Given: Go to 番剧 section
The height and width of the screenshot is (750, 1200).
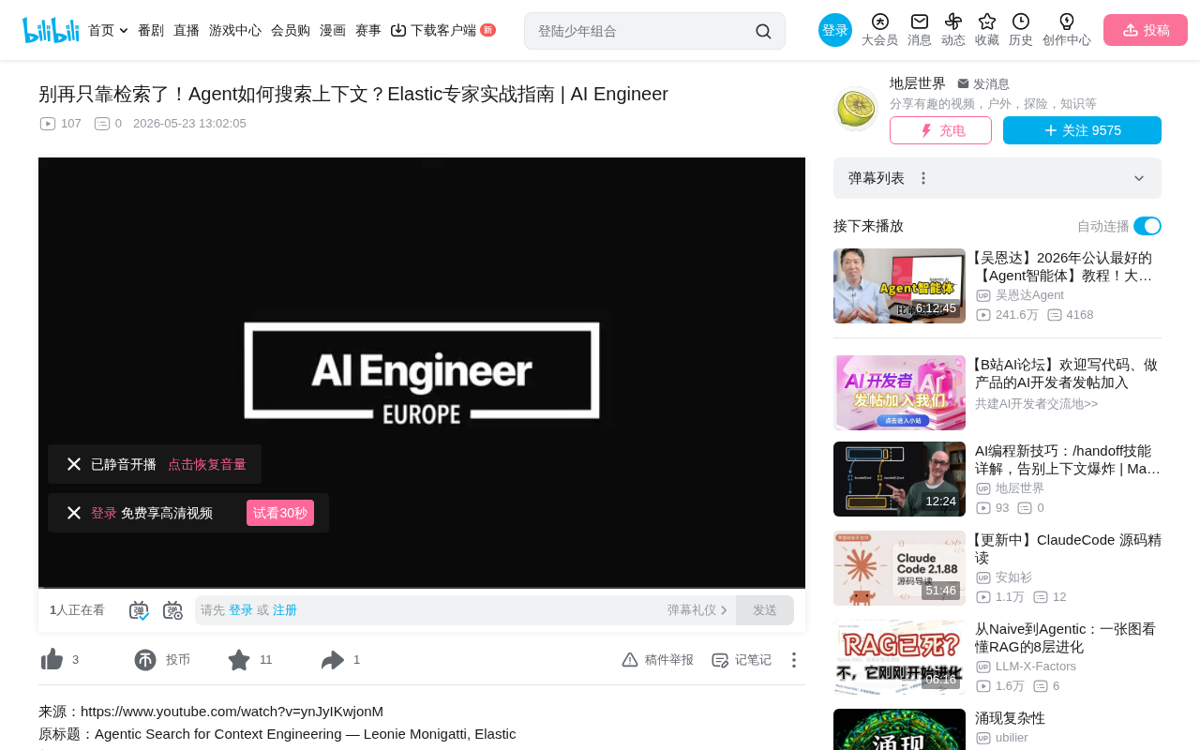Looking at the screenshot, I should pos(151,30).
